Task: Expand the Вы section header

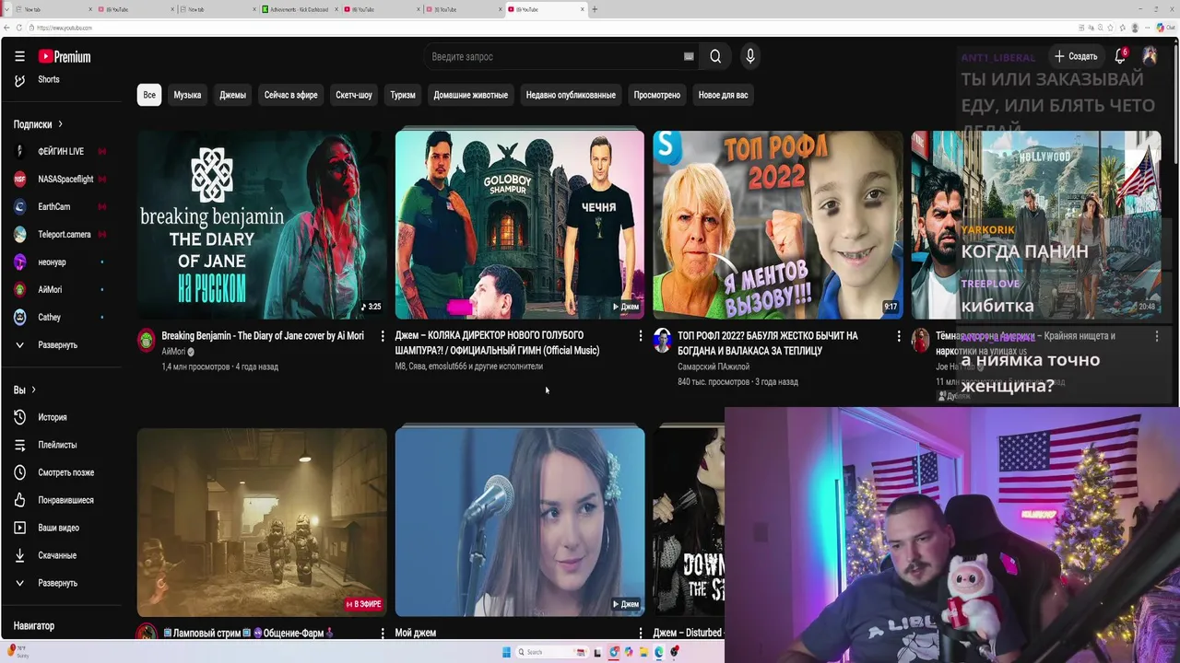Action: point(25,390)
